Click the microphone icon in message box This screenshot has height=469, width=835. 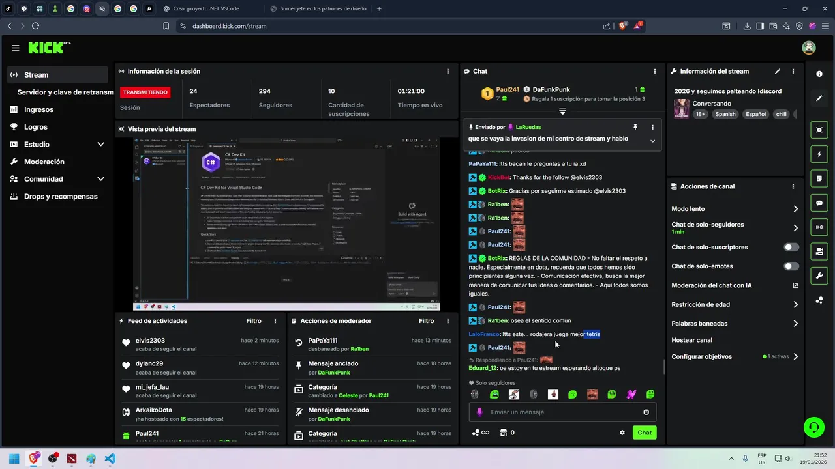click(479, 412)
